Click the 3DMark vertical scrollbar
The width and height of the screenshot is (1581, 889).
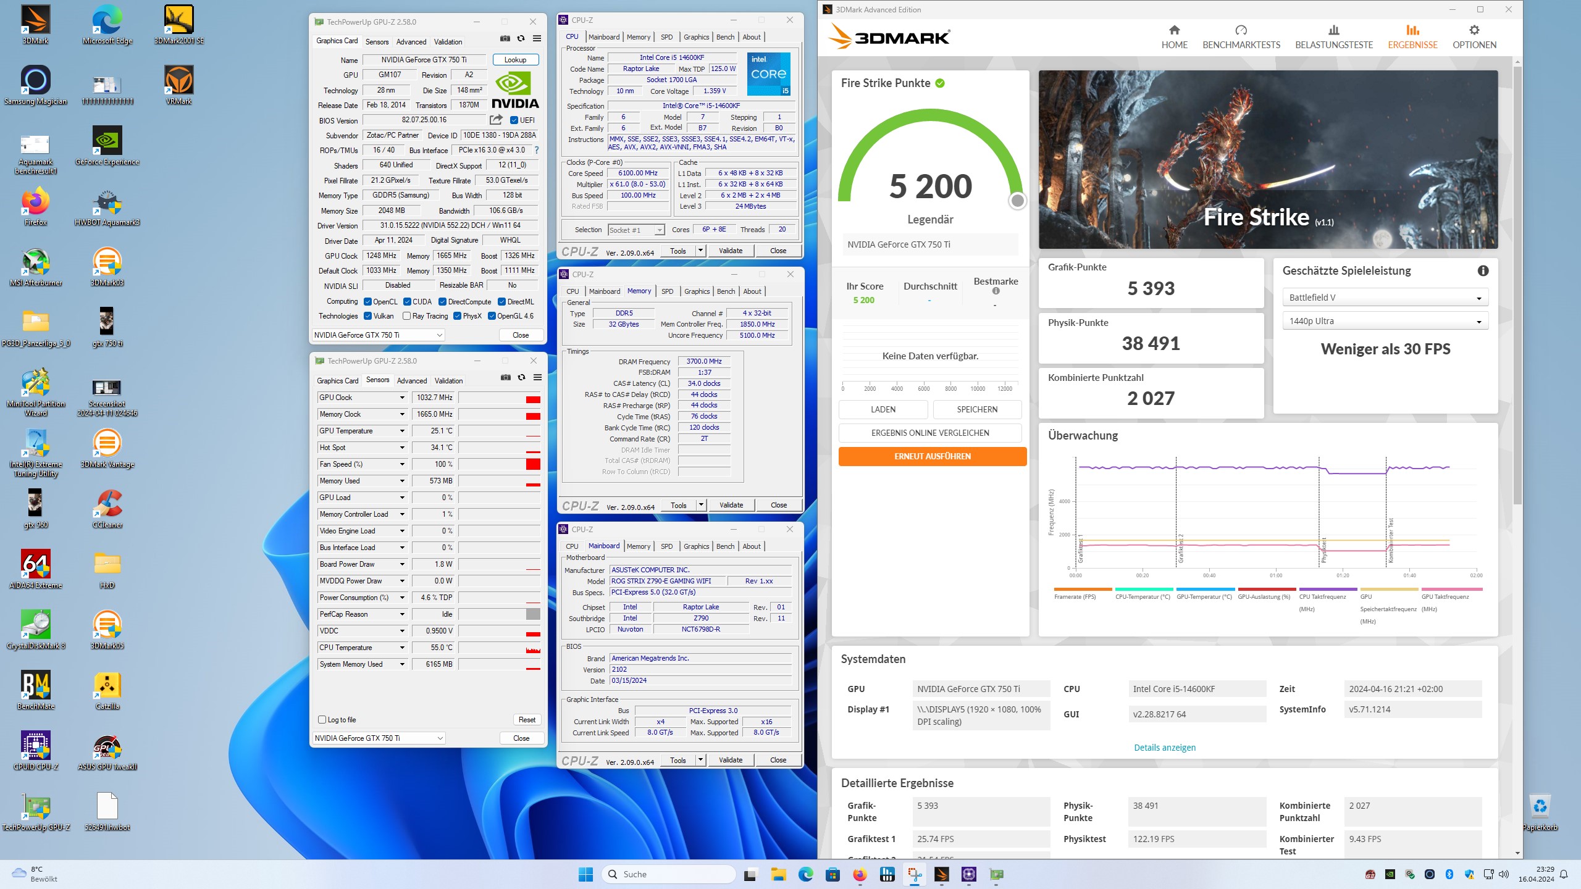click(x=1517, y=284)
